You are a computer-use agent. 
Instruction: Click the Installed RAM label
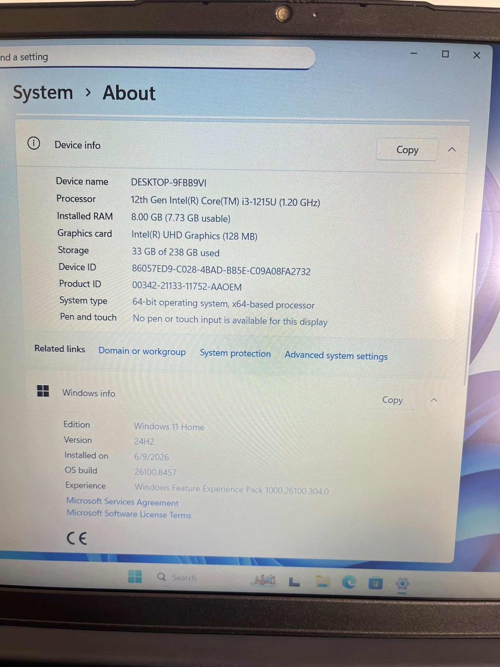point(85,216)
